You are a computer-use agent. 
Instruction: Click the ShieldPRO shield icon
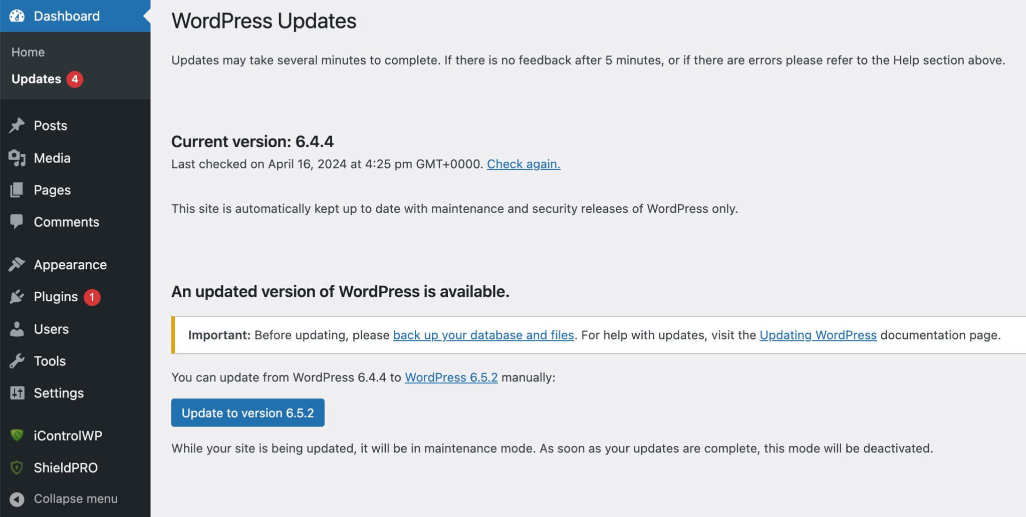(17, 467)
